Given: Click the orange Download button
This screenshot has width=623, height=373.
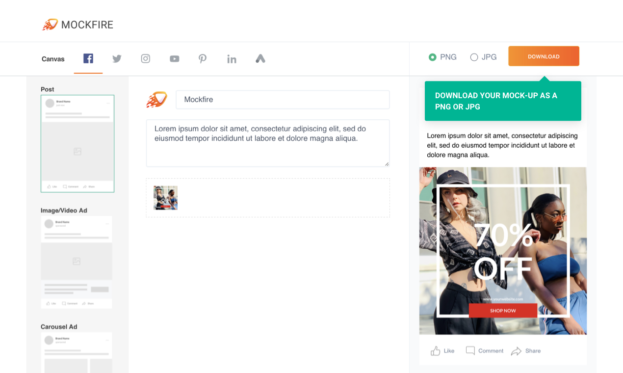Looking at the screenshot, I should click(x=544, y=56).
